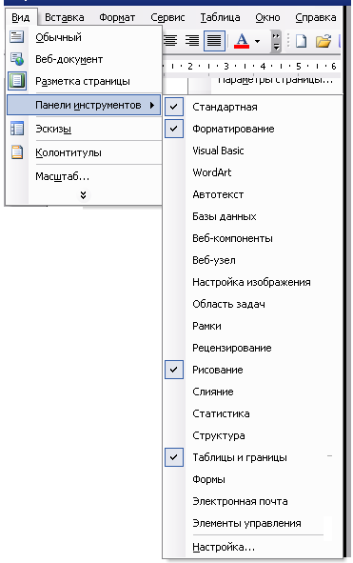Align text right toolbar icon

[192, 41]
